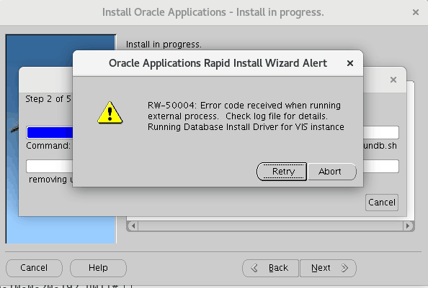Click Cancel in the progress dialog
The image size is (428, 288).
point(382,203)
